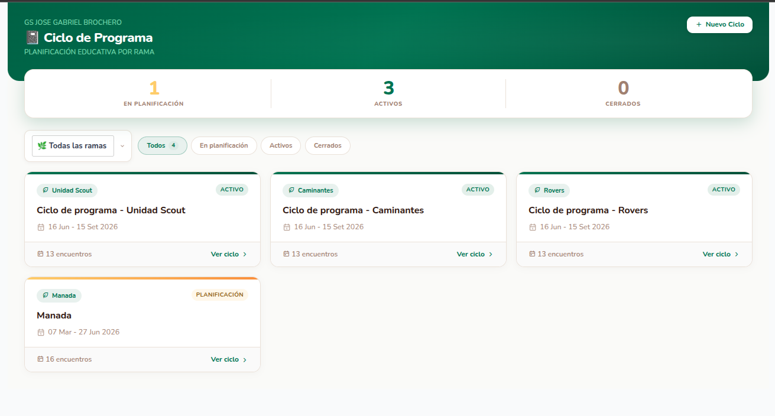Click the Ciclo de Programa heading
Viewport: 775px width, 416px height.
98,38
